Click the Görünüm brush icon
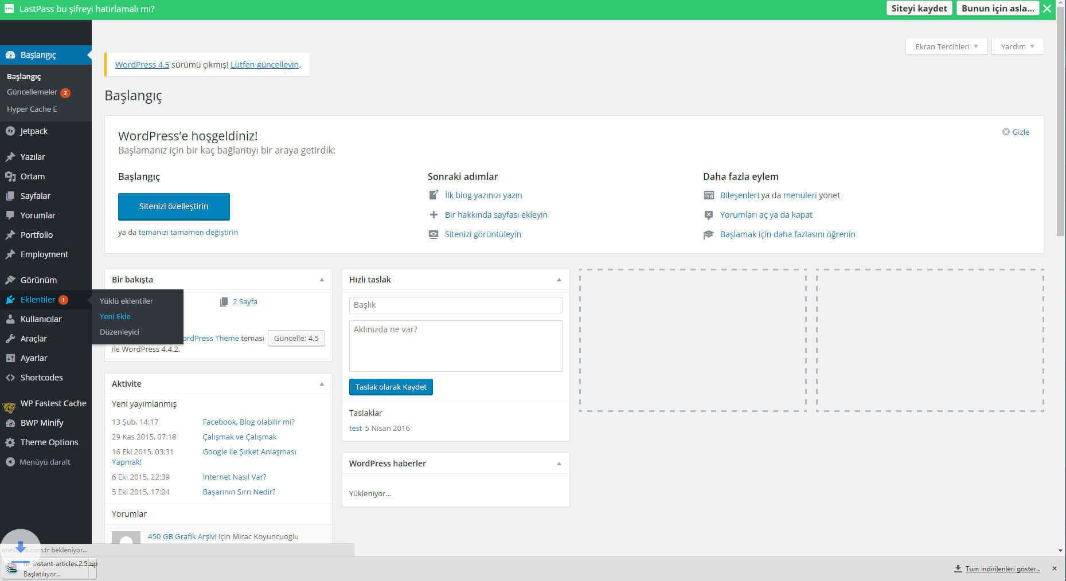Image resolution: width=1066 pixels, height=581 pixels. [10, 280]
